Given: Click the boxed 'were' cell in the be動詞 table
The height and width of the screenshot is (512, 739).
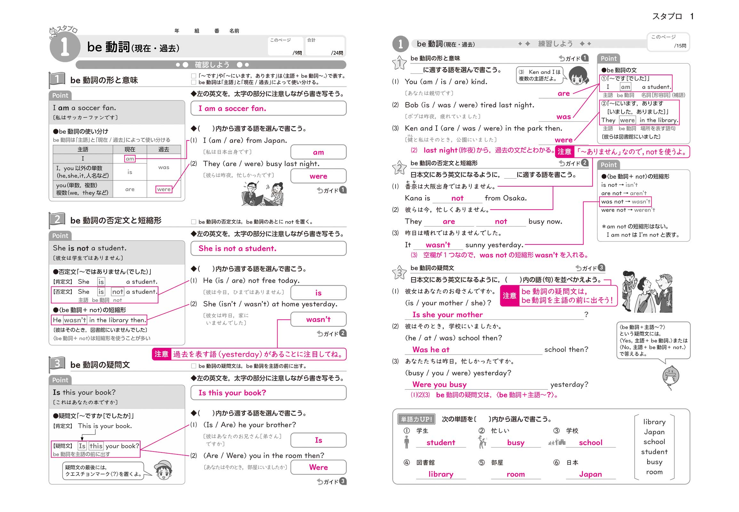Looking at the screenshot, I should (x=164, y=189).
